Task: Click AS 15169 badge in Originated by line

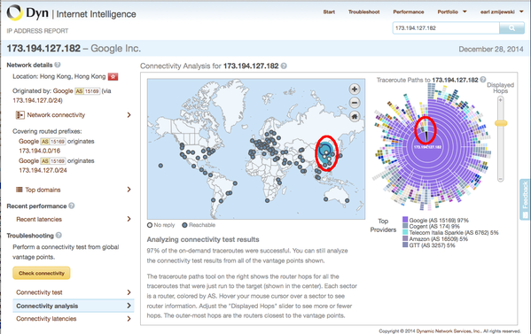Action: (x=88, y=91)
